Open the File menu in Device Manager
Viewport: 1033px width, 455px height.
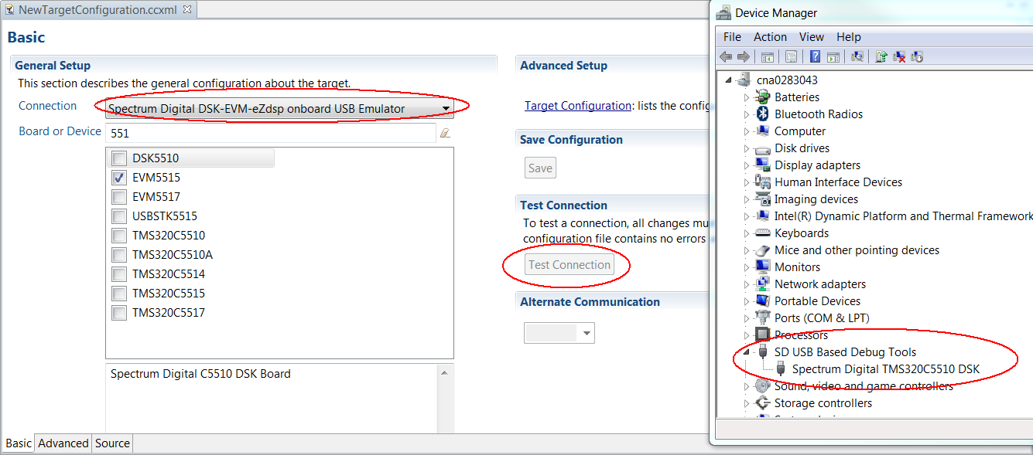732,37
